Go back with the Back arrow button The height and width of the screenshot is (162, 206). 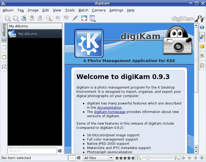point(7,18)
